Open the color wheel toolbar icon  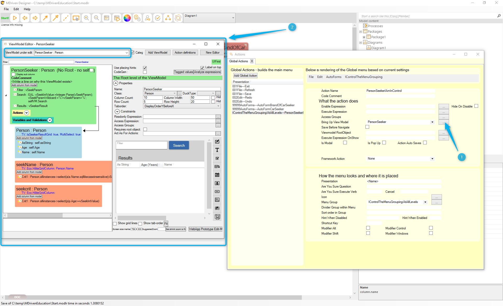click(x=127, y=18)
